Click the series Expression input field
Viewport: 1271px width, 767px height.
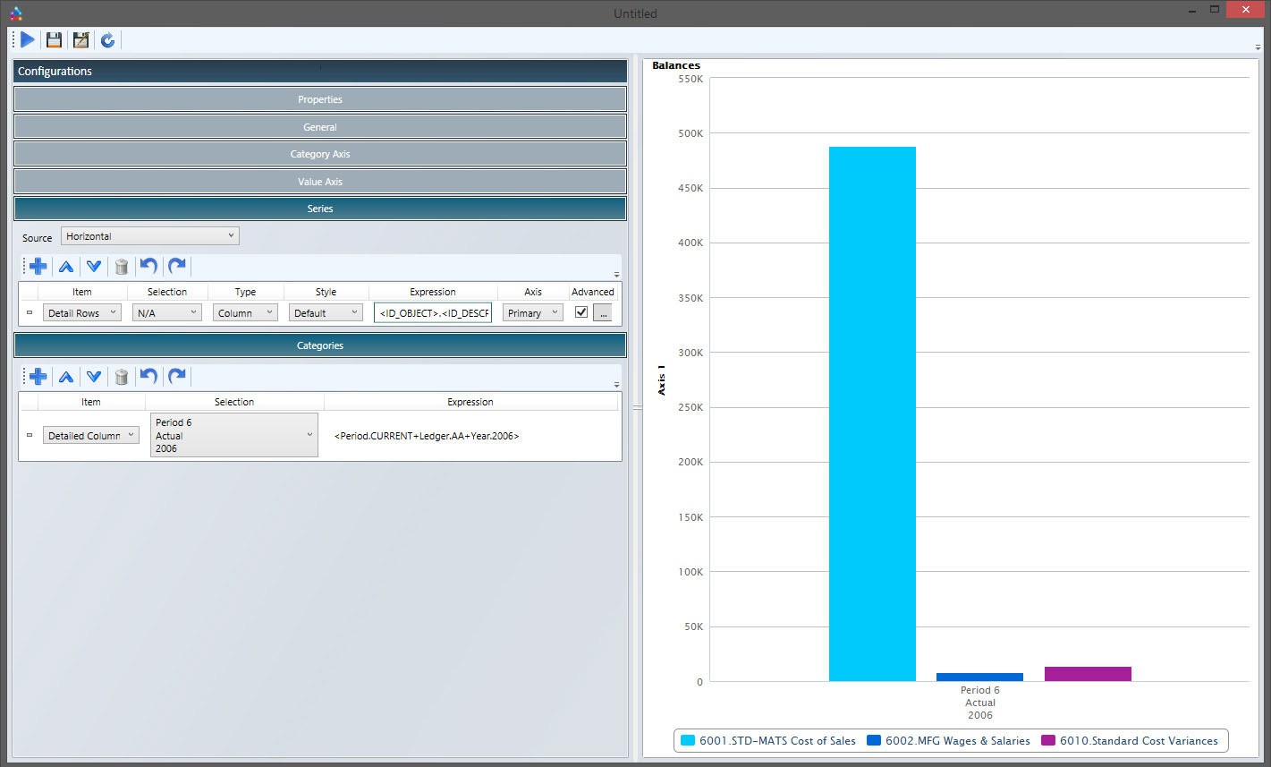[433, 313]
